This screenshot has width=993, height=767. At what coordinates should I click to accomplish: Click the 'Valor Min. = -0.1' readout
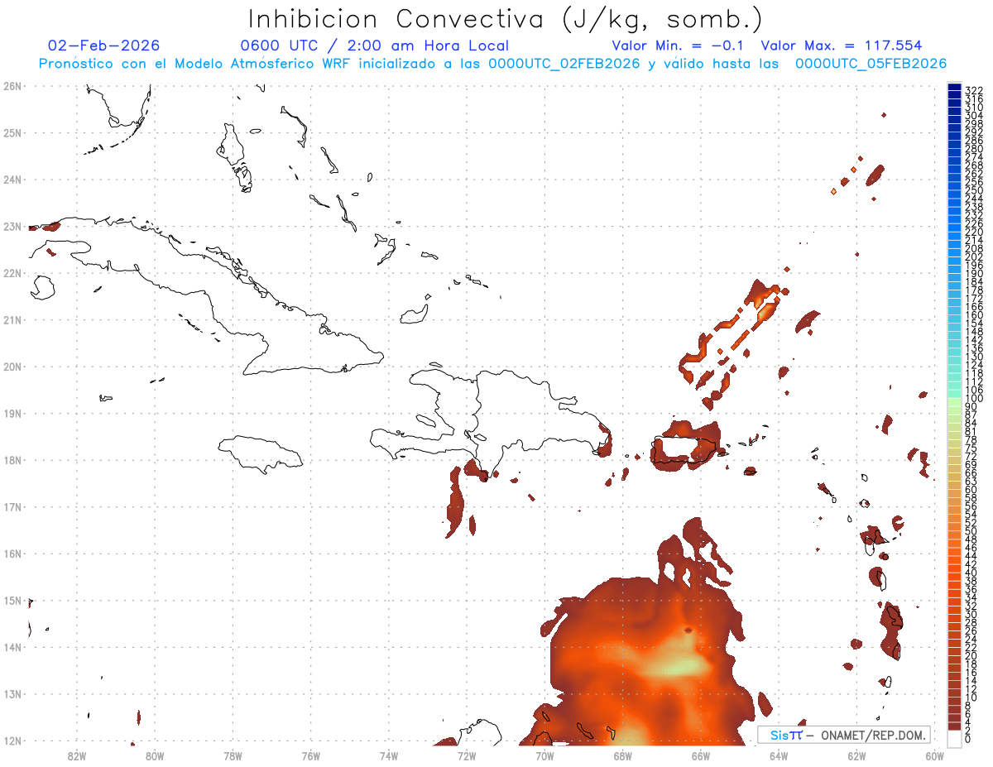[678, 46]
